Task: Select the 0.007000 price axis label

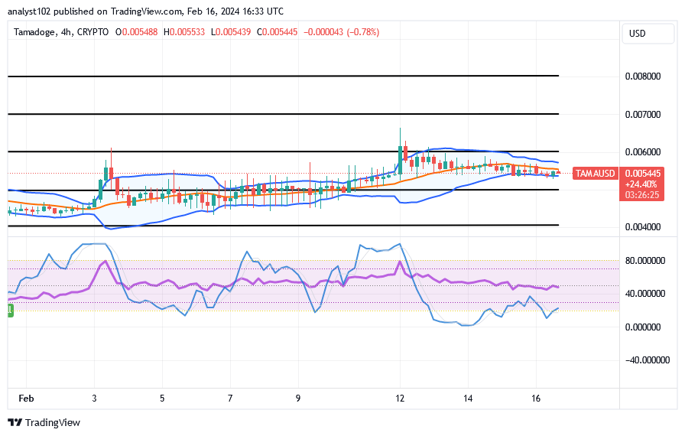Action: click(x=643, y=115)
